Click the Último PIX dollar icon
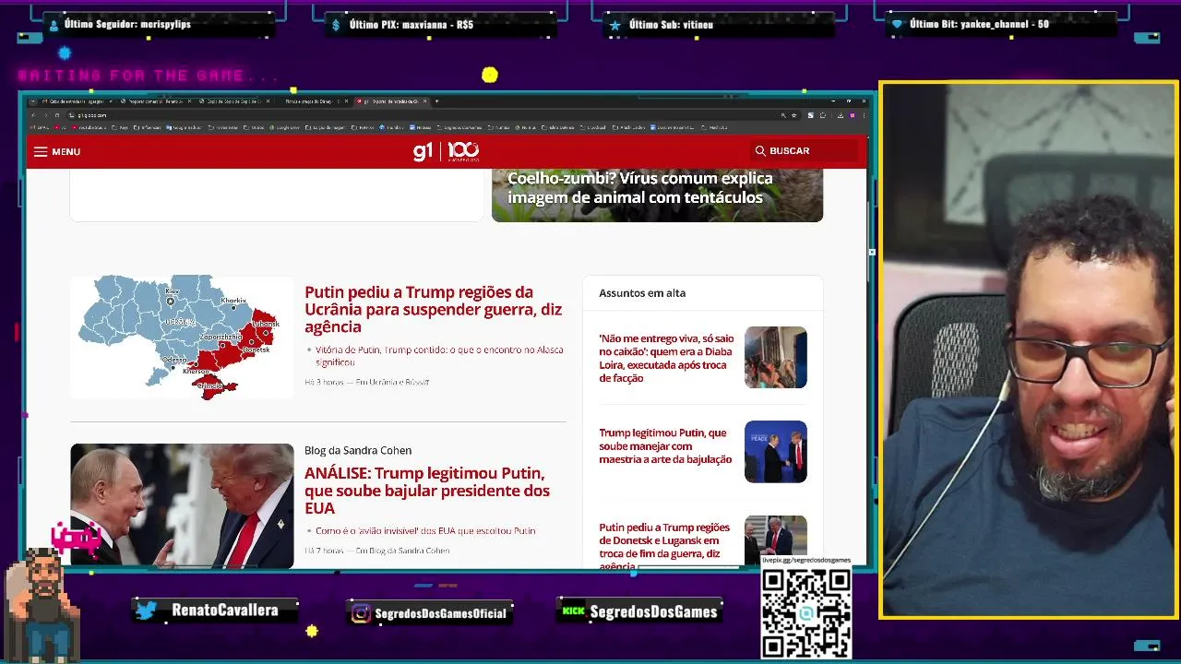This screenshot has height=664, width=1181. tap(336, 25)
